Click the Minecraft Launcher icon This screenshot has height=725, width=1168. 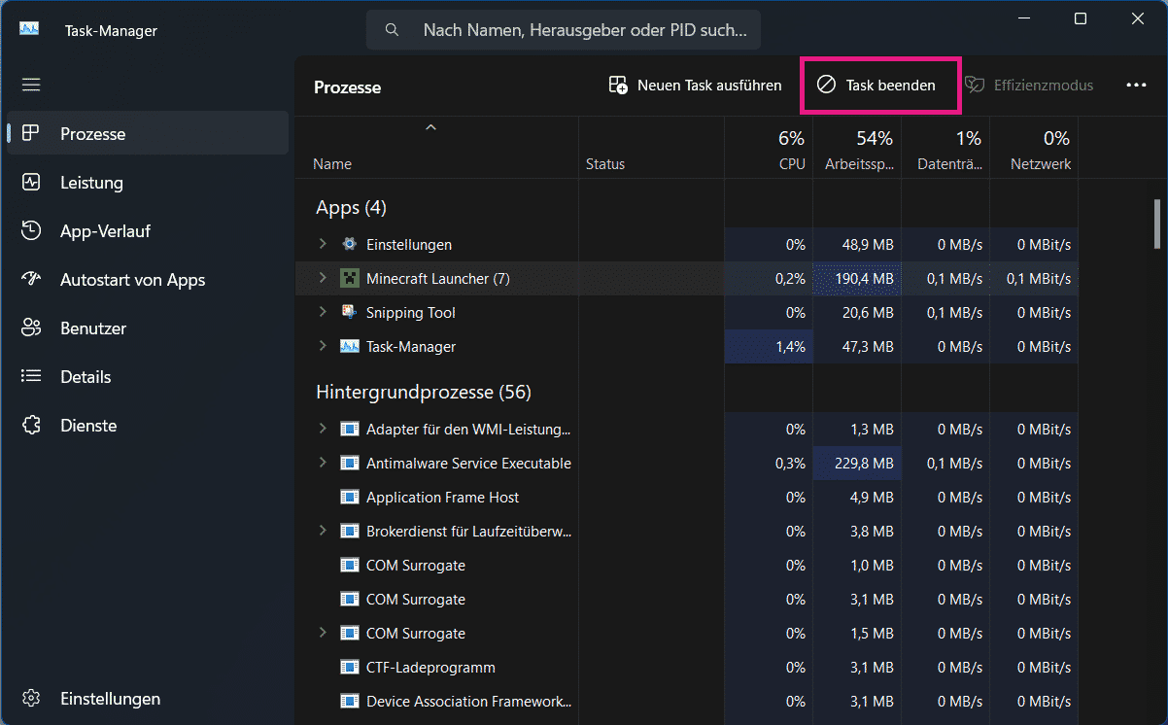pyautogui.click(x=350, y=279)
